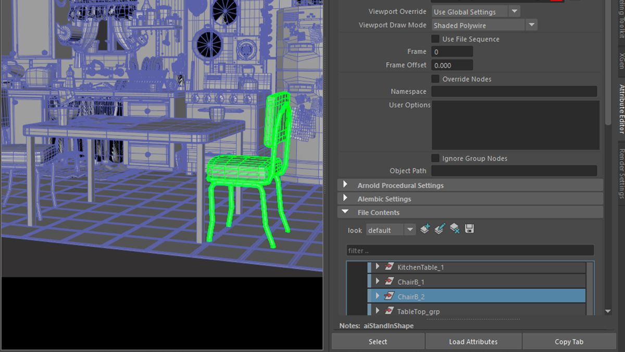Expand the ChairB_2 tree arrow
The image size is (625, 352).
[378, 296]
